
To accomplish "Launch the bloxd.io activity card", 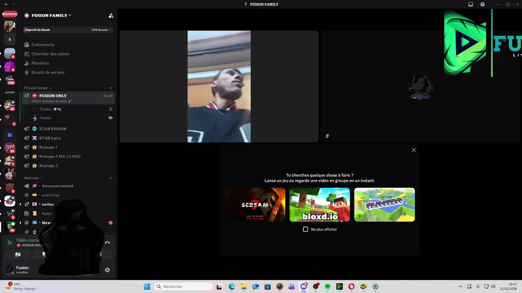I will click(320, 205).
